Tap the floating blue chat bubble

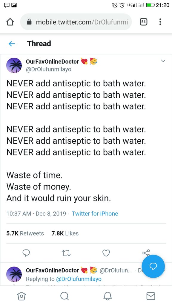coord(153,266)
